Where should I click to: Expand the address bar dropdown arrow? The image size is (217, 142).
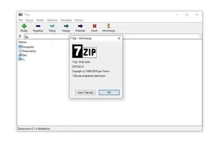[x=200, y=37]
